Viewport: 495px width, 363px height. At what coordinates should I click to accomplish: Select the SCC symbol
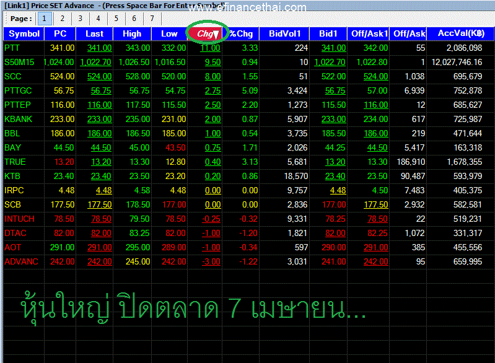pyautogui.click(x=12, y=76)
